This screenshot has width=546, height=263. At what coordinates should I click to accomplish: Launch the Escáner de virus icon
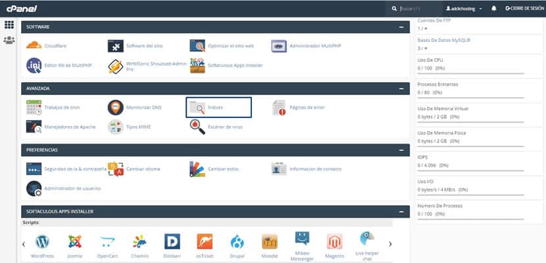click(x=197, y=127)
